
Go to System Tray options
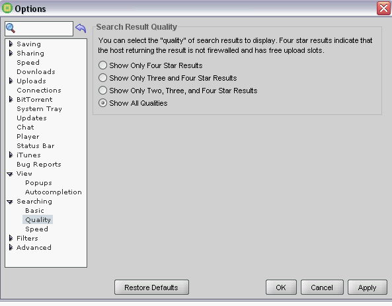click(39, 109)
